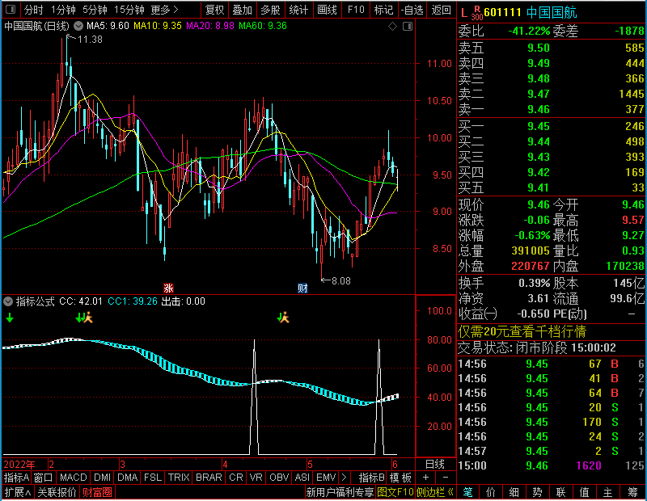
Task: Open the 复权 adjustment option
Action: click(214, 10)
